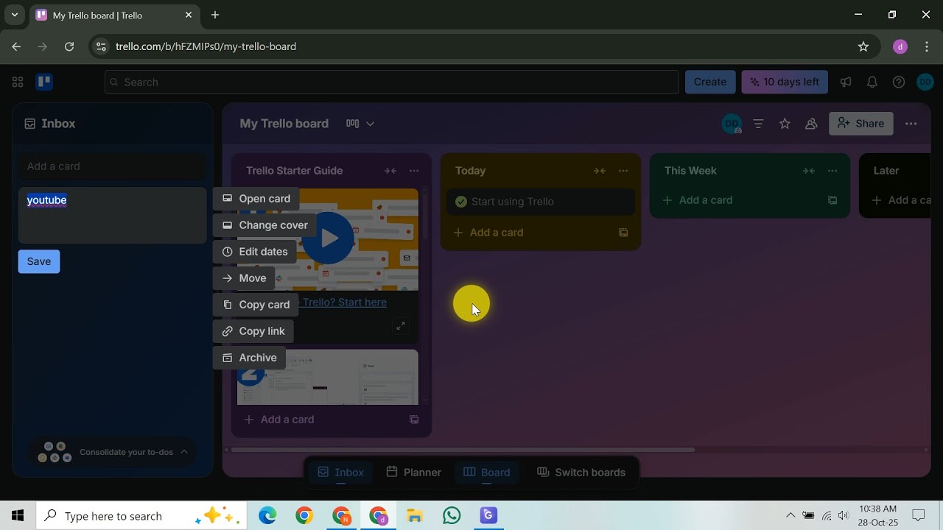Open Today list actions menu
Viewport: 943px width, 530px height.
(x=623, y=171)
